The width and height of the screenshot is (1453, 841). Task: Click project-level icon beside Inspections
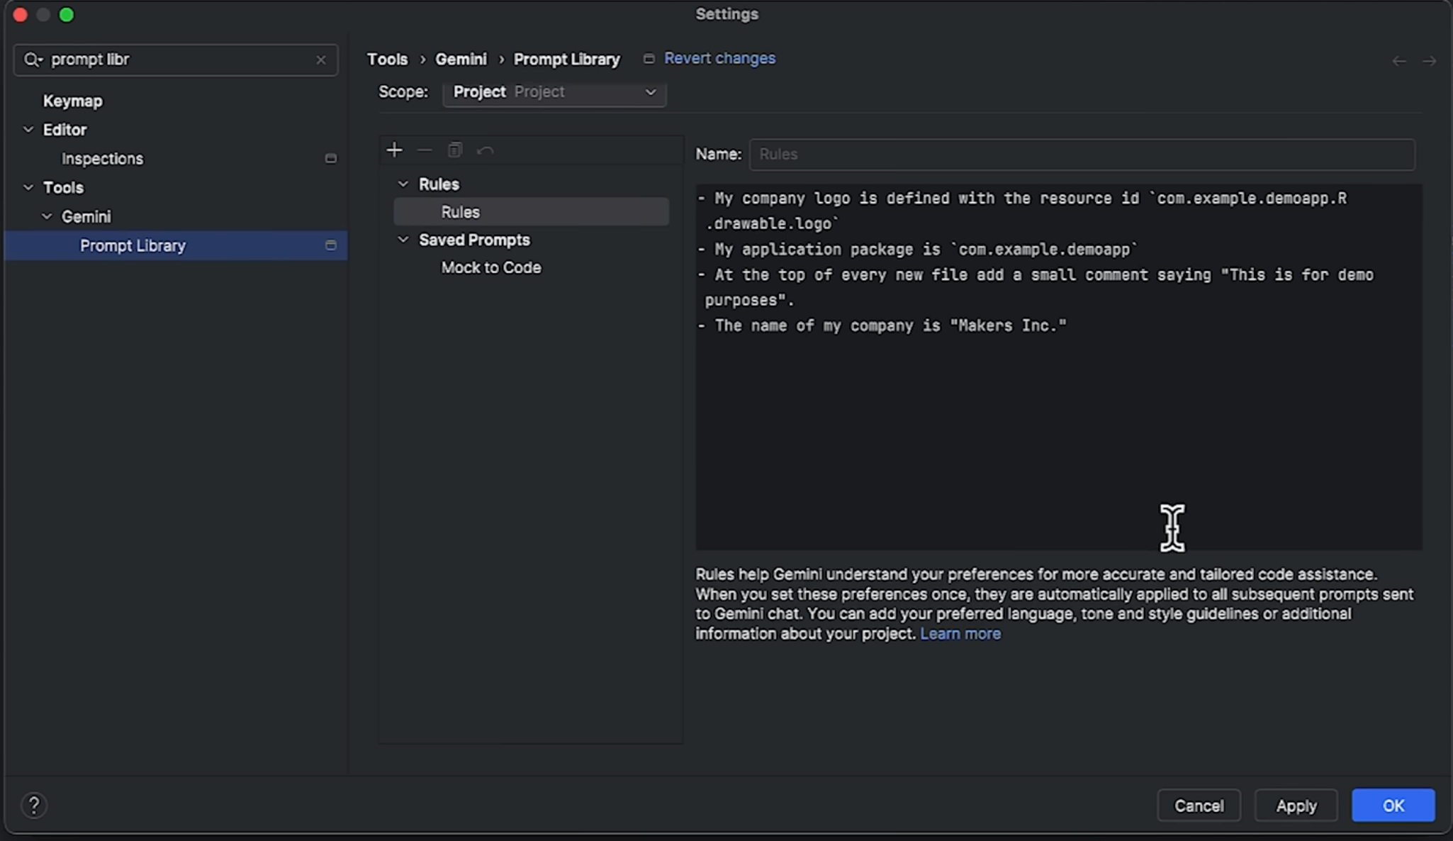click(330, 158)
